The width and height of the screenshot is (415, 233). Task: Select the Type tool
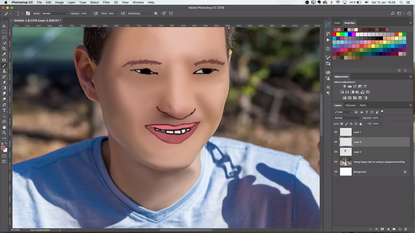[4, 110]
